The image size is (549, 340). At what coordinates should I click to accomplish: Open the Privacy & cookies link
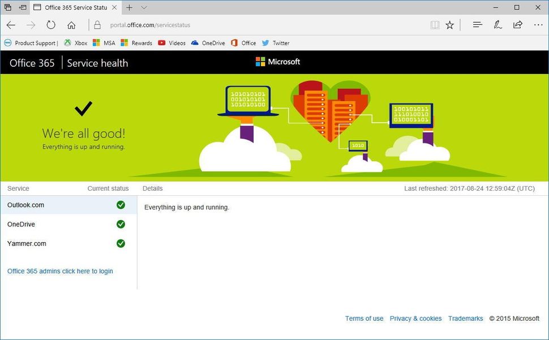coord(415,319)
